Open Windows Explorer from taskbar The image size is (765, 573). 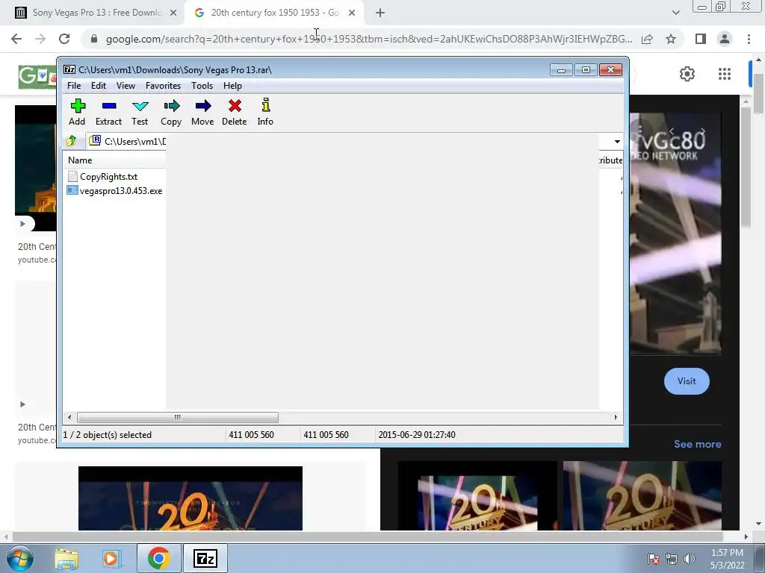tap(66, 558)
